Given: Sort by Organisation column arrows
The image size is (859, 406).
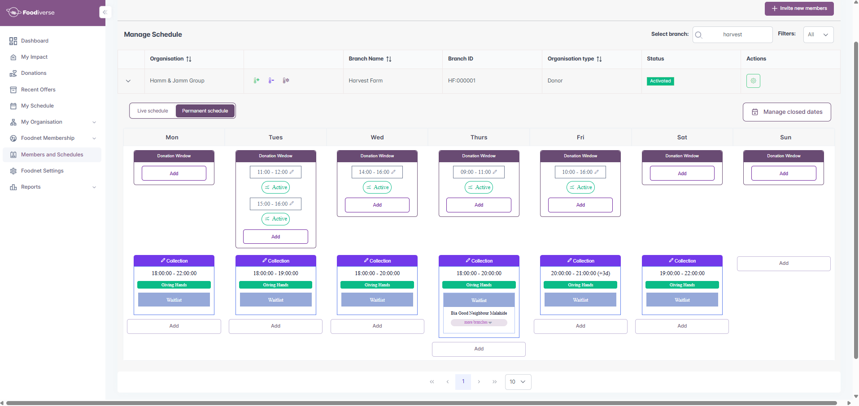Looking at the screenshot, I should click(x=189, y=59).
